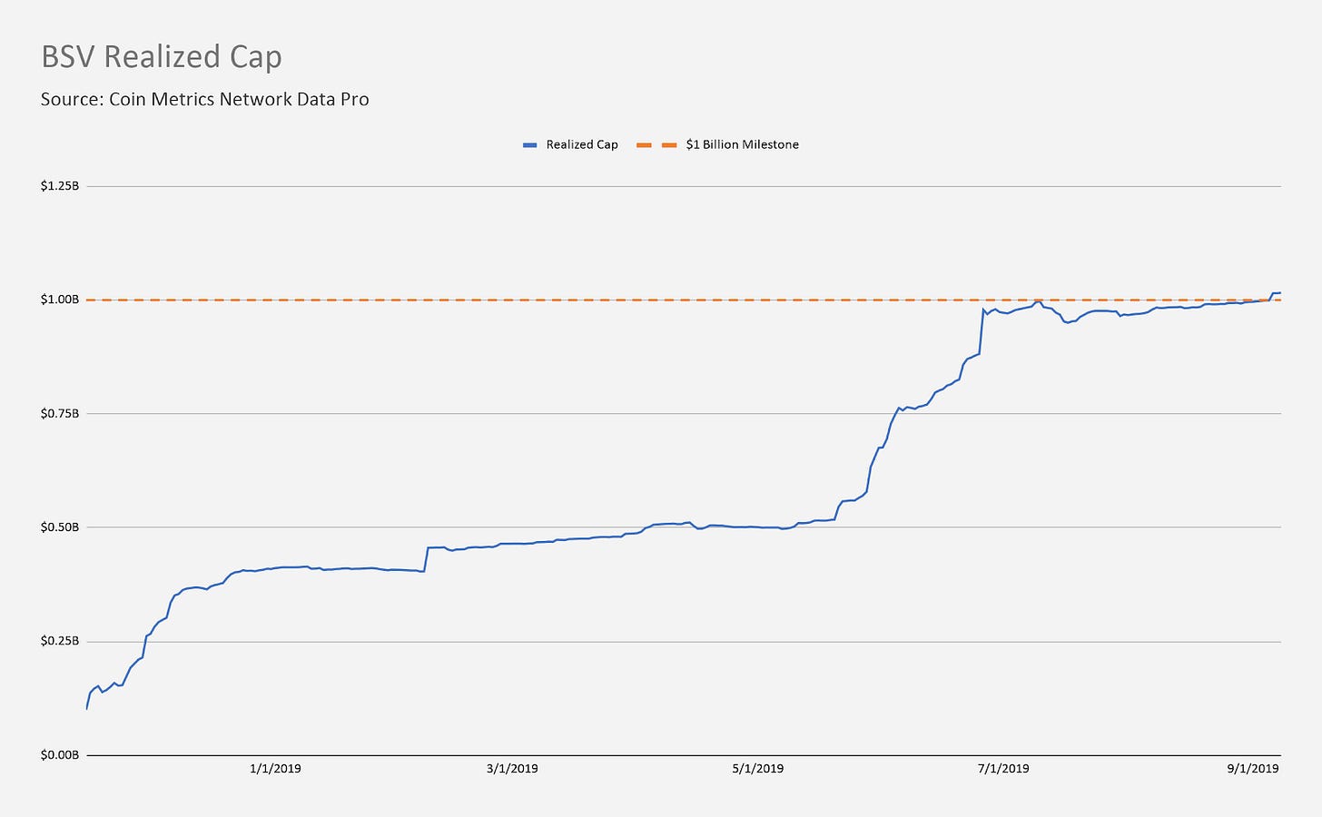Click the $0.25B y-axis label
The image size is (1322, 817).
(x=60, y=641)
